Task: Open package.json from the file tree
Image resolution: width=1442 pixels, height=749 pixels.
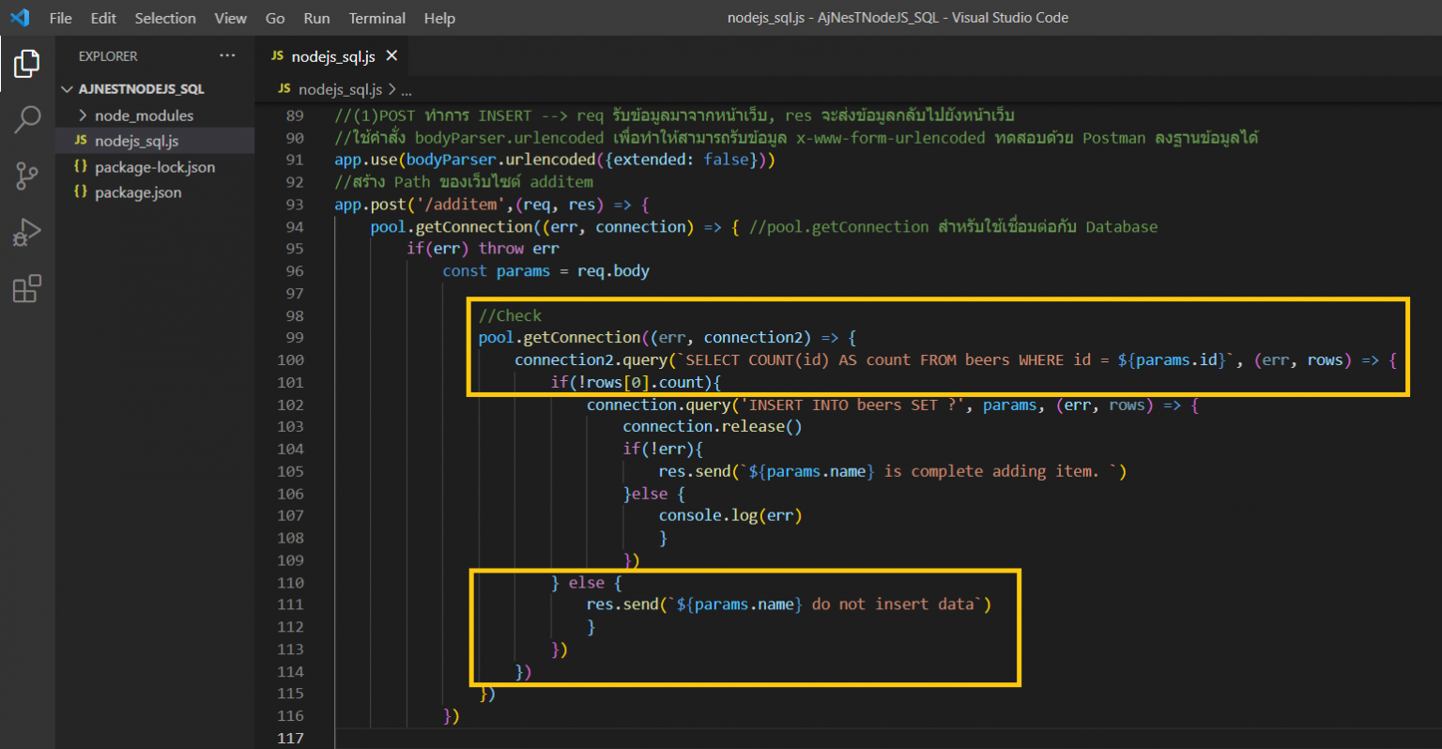Action: 138,192
